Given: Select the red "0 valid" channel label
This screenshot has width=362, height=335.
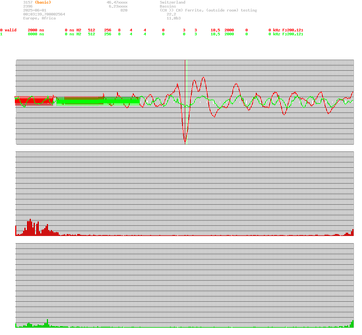Looking at the screenshot, I should click(8, 30).
